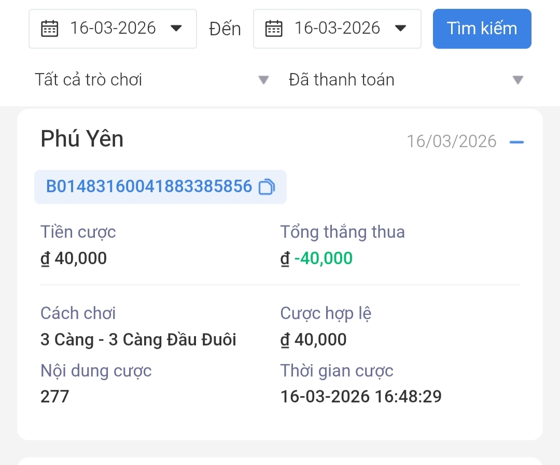Click the bet content number 277
The image size is (560, 465).
pos(54,397)
